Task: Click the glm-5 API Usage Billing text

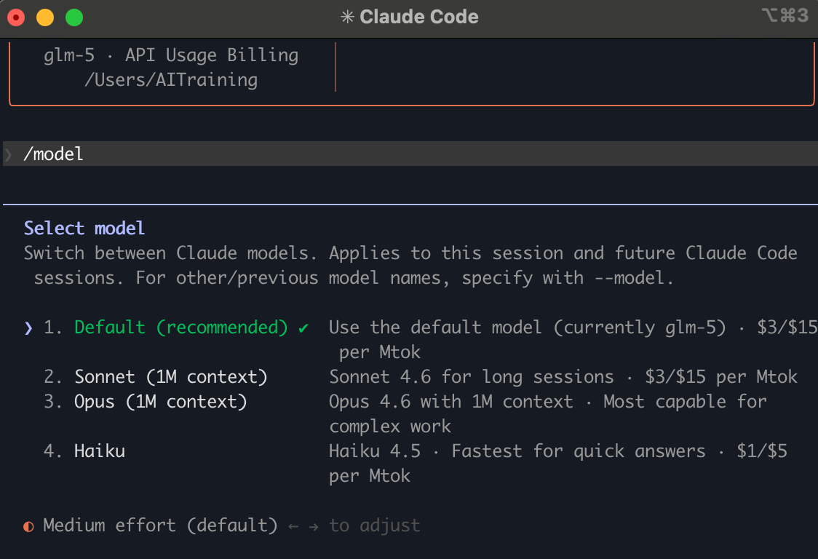Action: 171,55
